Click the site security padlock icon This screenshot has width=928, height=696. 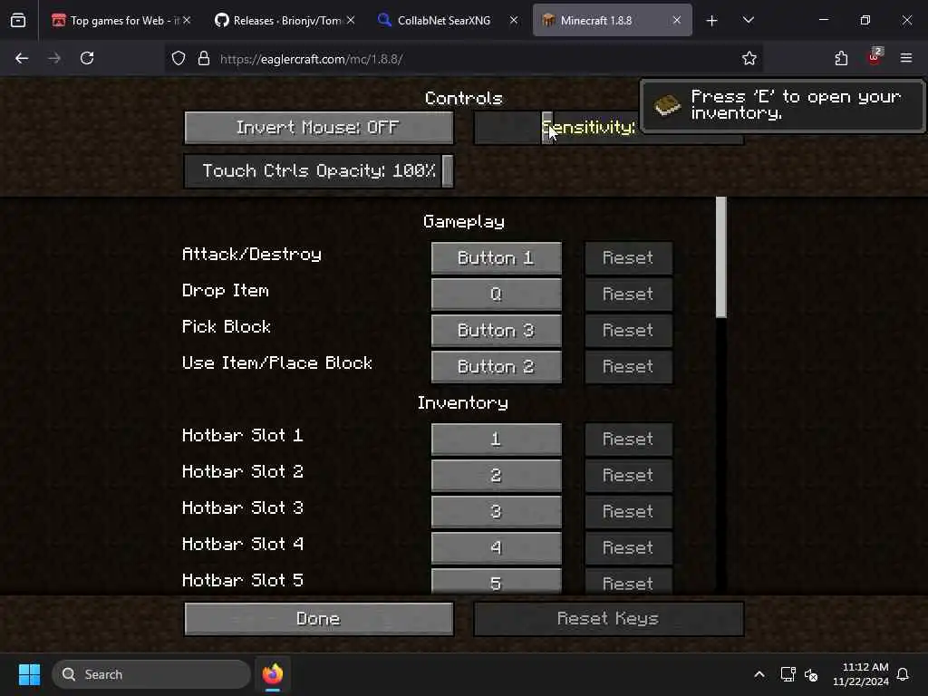(x=204, y=59)
